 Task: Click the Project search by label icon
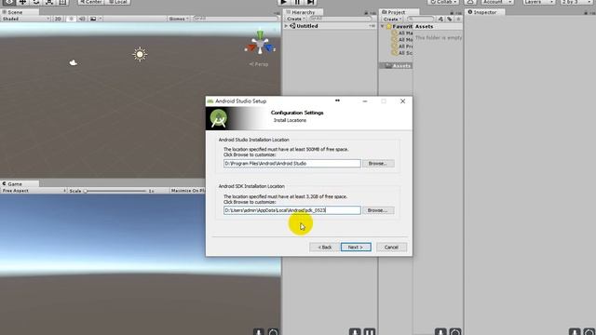point(449,19)
